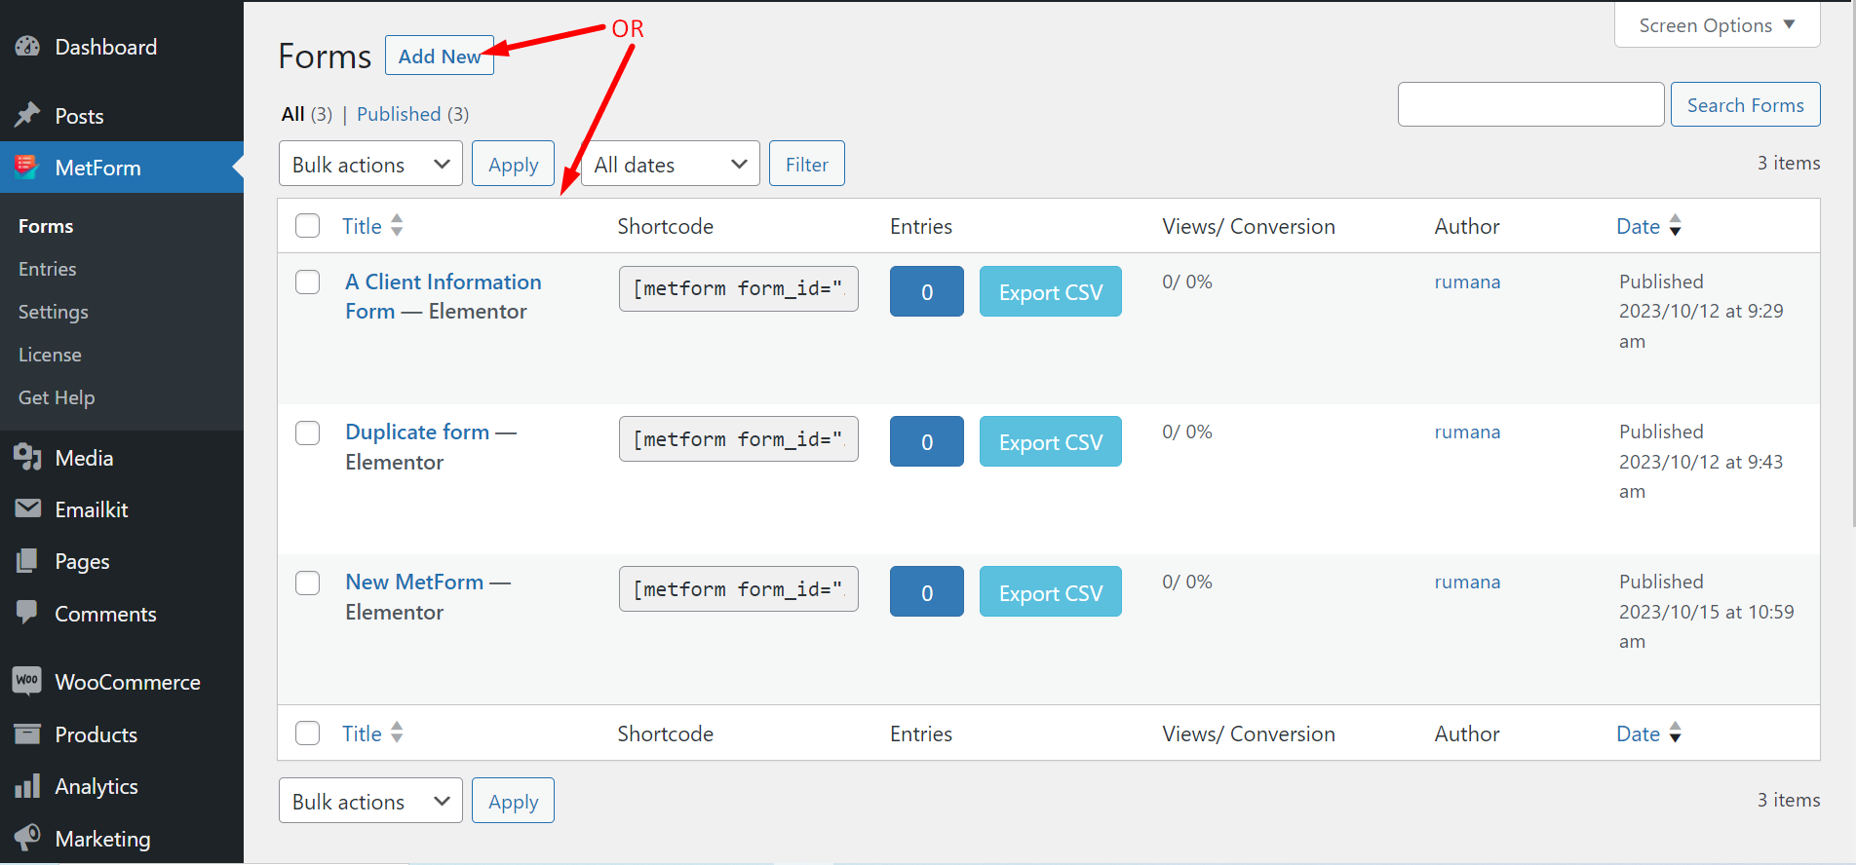Click author rumana in Duplicate form row
The image size is (1856, 865).
click(1467, 432)
